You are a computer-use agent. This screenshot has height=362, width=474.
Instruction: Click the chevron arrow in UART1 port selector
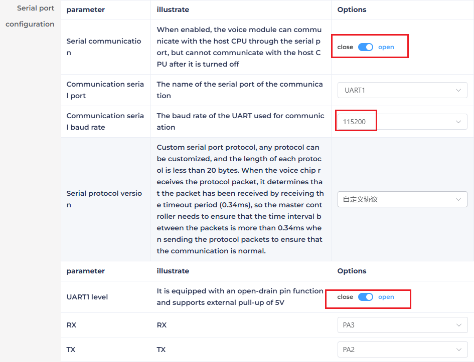pyautogui.click(x=458, y=90)
